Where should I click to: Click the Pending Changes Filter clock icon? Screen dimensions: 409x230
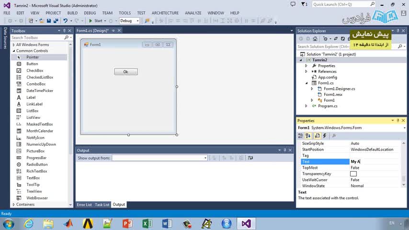point(325,39)
